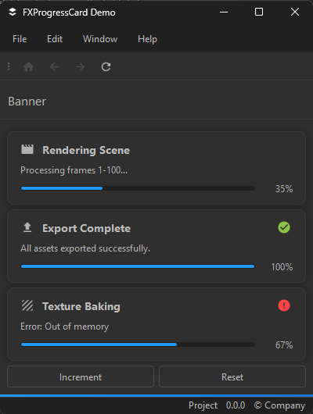The height and width of the screenshot is (414, 313).
Task: Click the Texture Baking progress bar
Action: pyautogui.click(x=138, y=344)
